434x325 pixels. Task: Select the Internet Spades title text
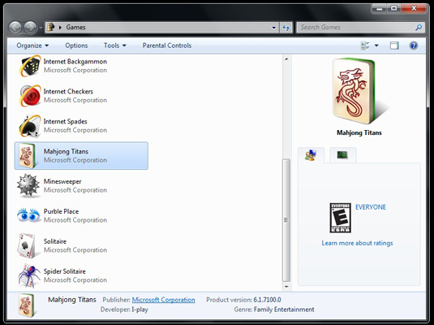pyautogui.click(x=66, y=121)
